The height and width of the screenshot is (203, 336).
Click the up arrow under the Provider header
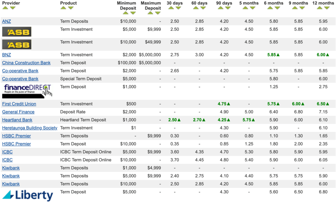click(x=5, y=8)
